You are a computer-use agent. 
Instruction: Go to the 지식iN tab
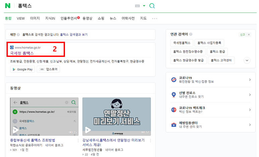click(x=50, y=18)
